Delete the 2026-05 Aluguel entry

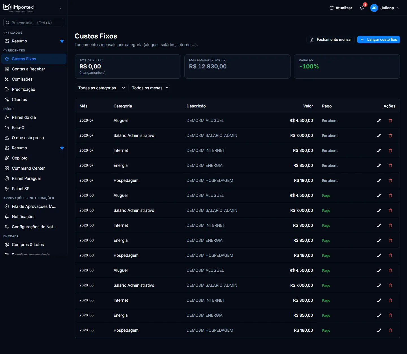tap(390, 270)
